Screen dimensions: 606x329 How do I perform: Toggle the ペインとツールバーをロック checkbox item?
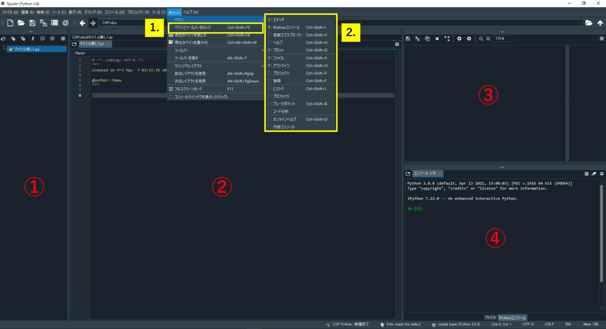[x=216, y=27]
